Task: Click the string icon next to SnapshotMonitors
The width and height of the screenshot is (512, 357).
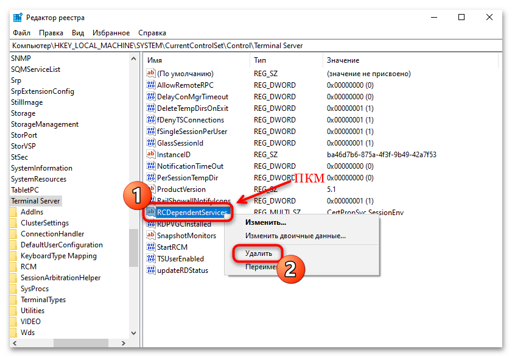Action: (x=150, y=235)
